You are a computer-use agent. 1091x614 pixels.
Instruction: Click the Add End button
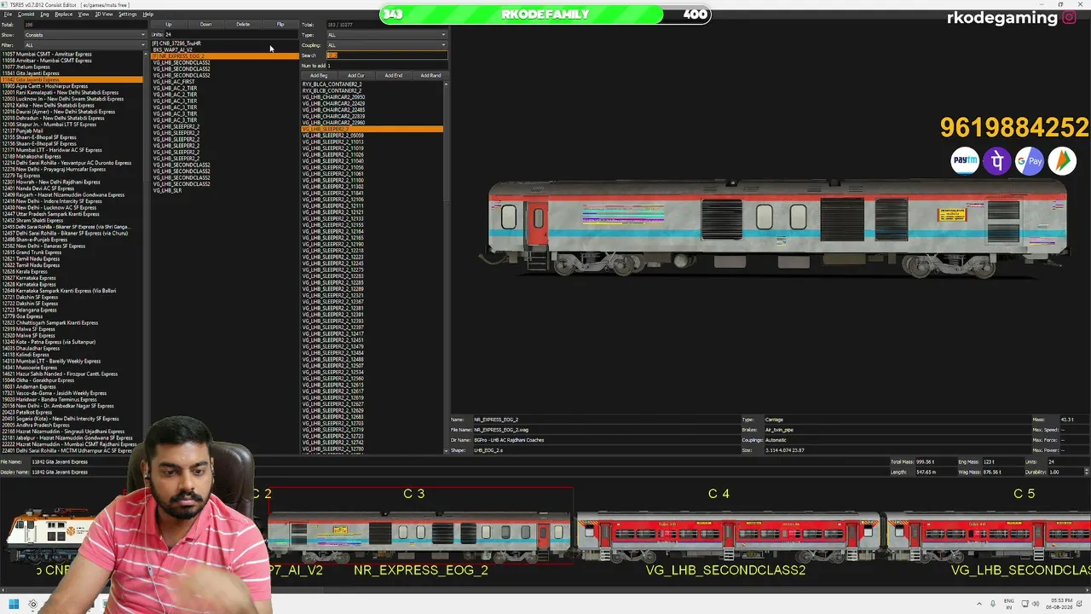click(393, 76)
